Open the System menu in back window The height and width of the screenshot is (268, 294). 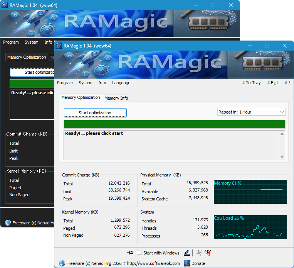coord(32,42)
